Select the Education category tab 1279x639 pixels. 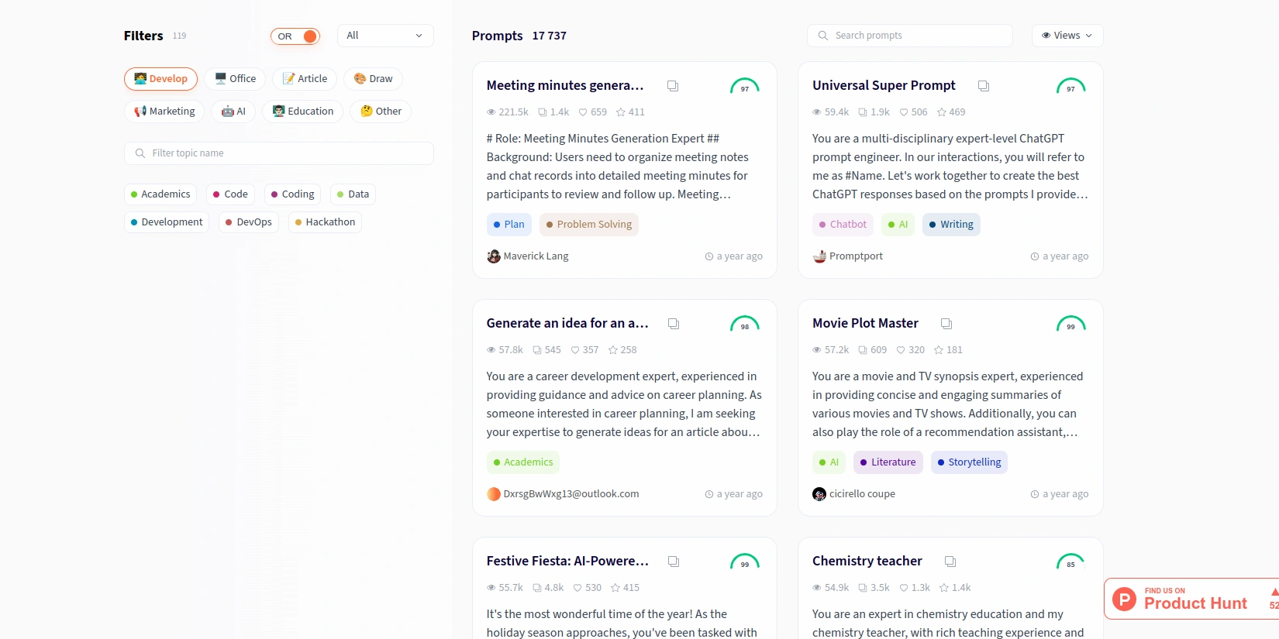(x=302, y=112)
